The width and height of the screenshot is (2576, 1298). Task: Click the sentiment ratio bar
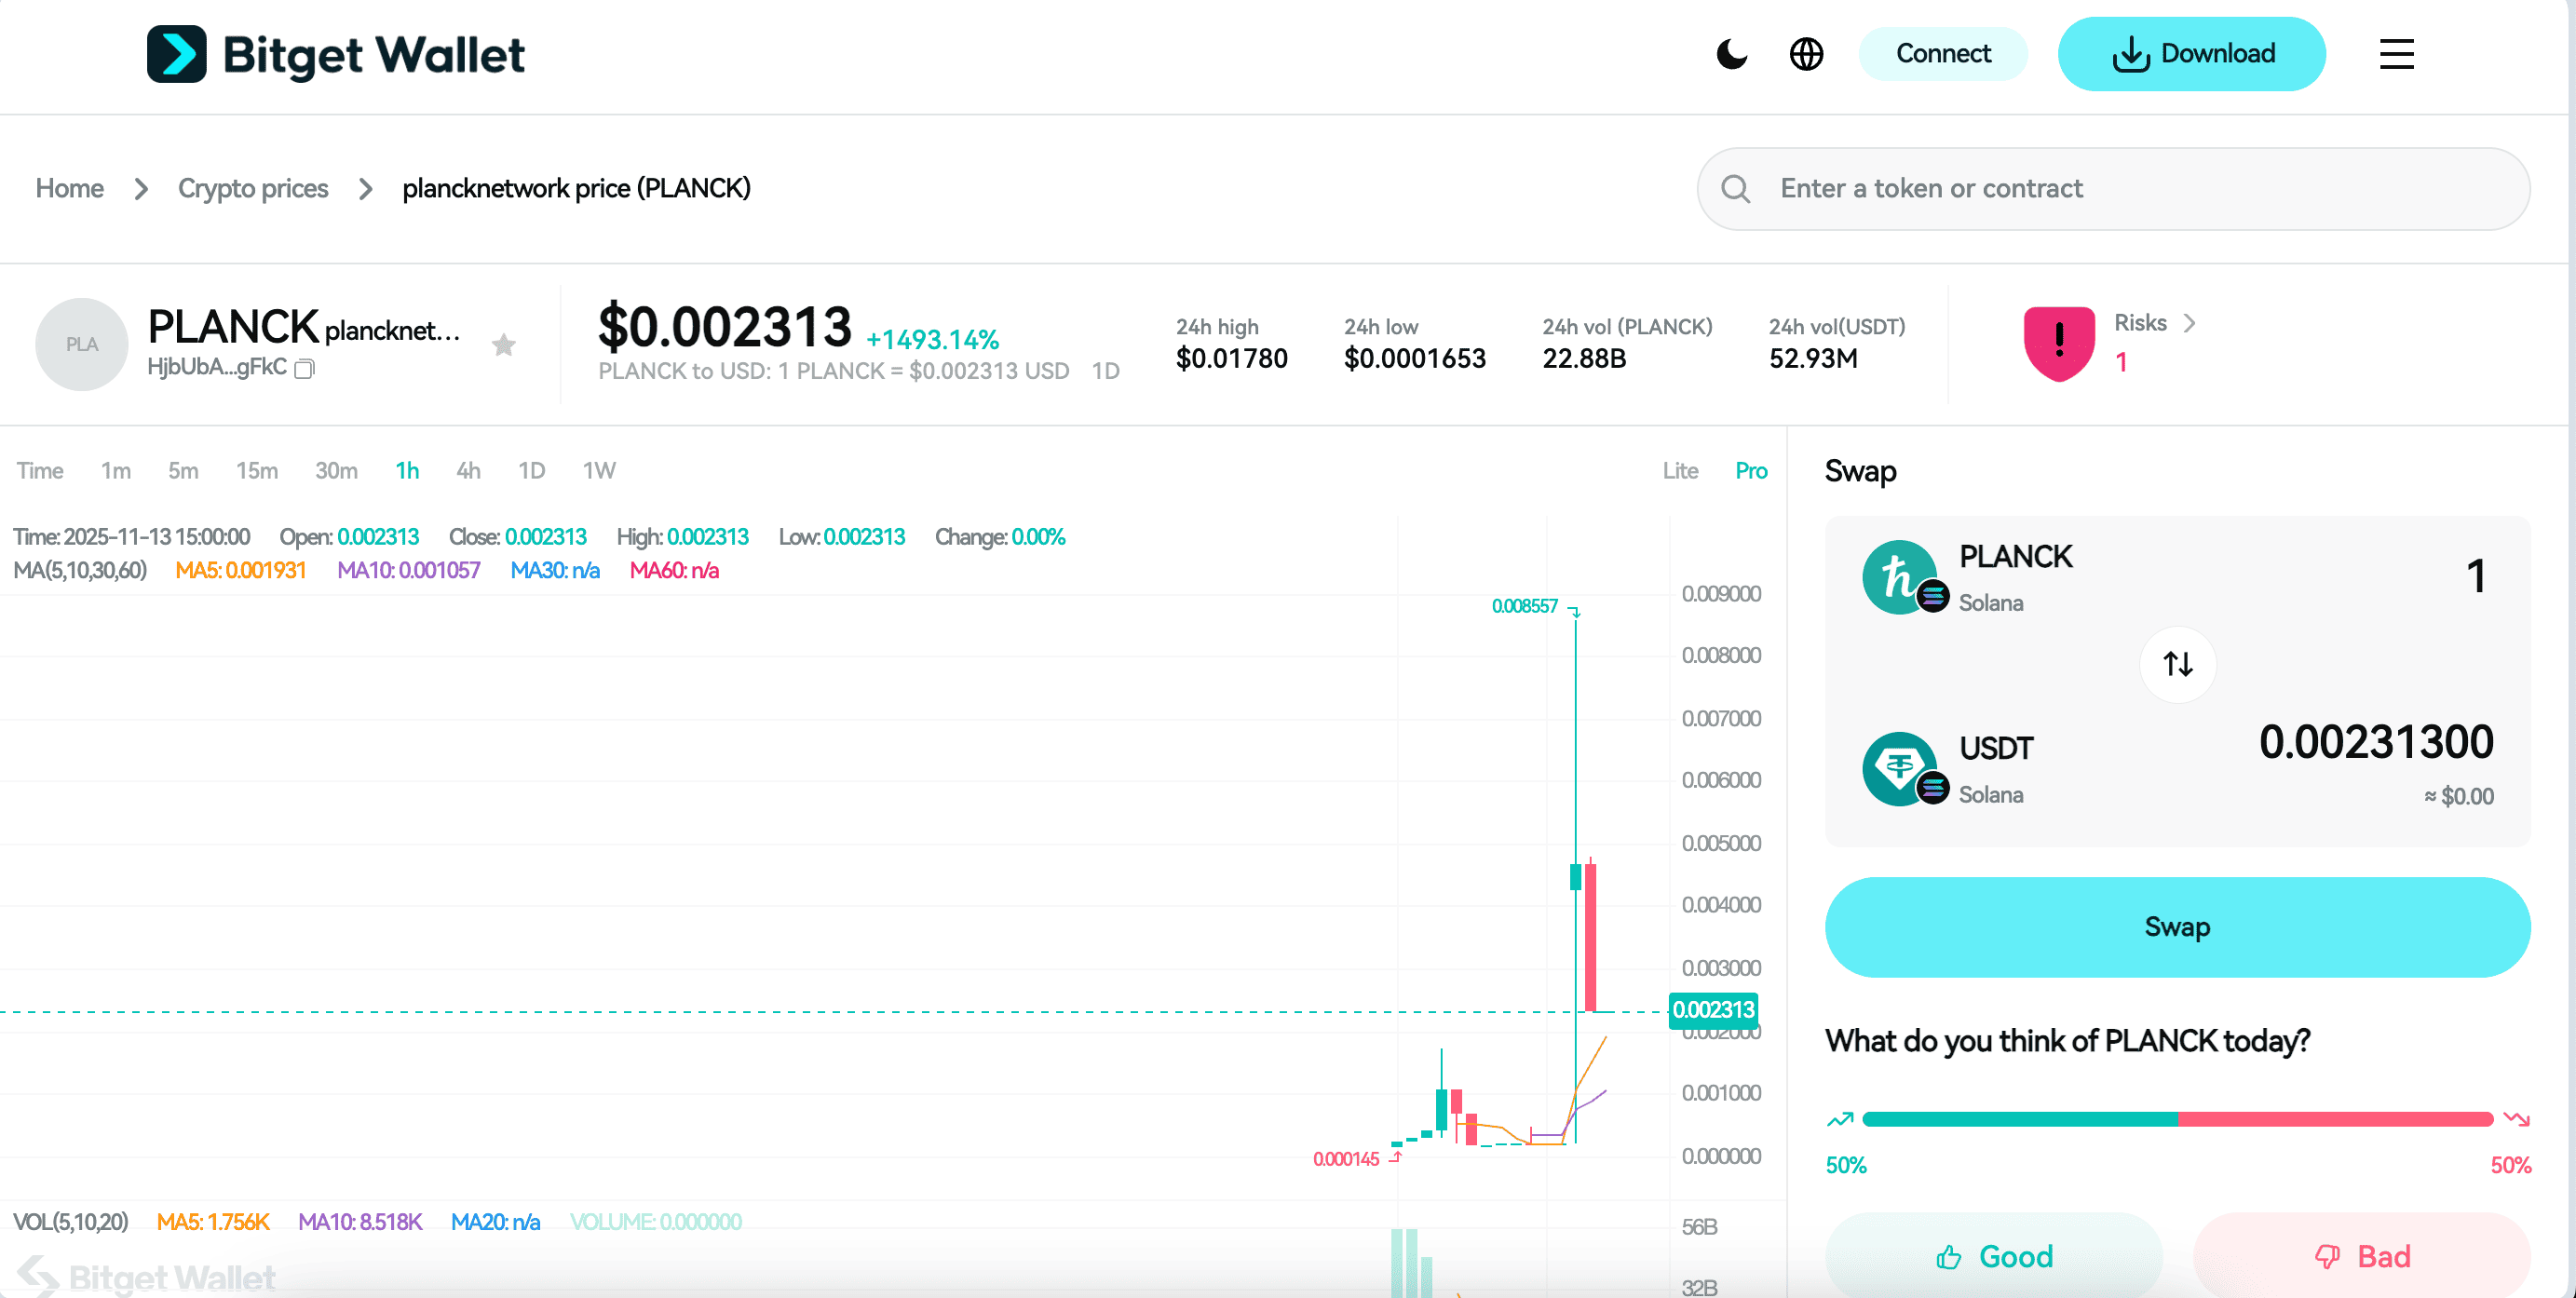[2178, 1120]
